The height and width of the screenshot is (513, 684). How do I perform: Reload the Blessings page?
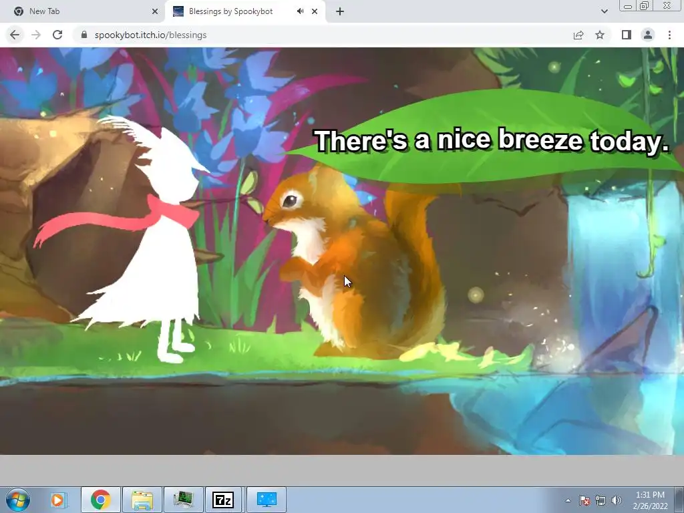57,35
